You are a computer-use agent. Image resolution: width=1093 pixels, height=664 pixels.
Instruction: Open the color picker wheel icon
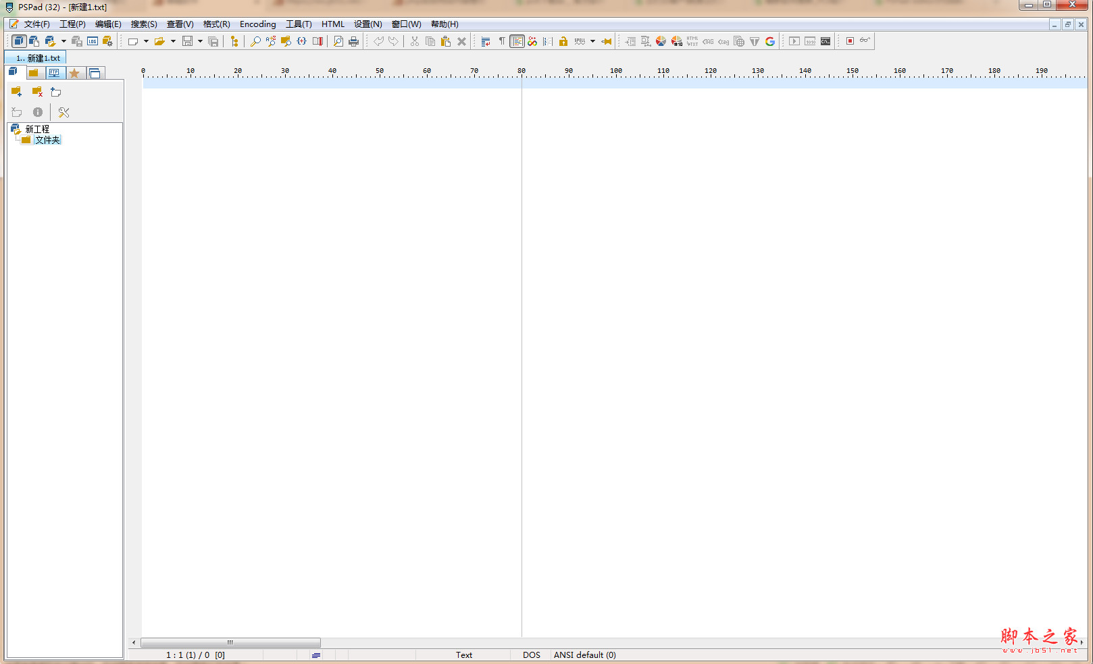click(x=661, y=41)
